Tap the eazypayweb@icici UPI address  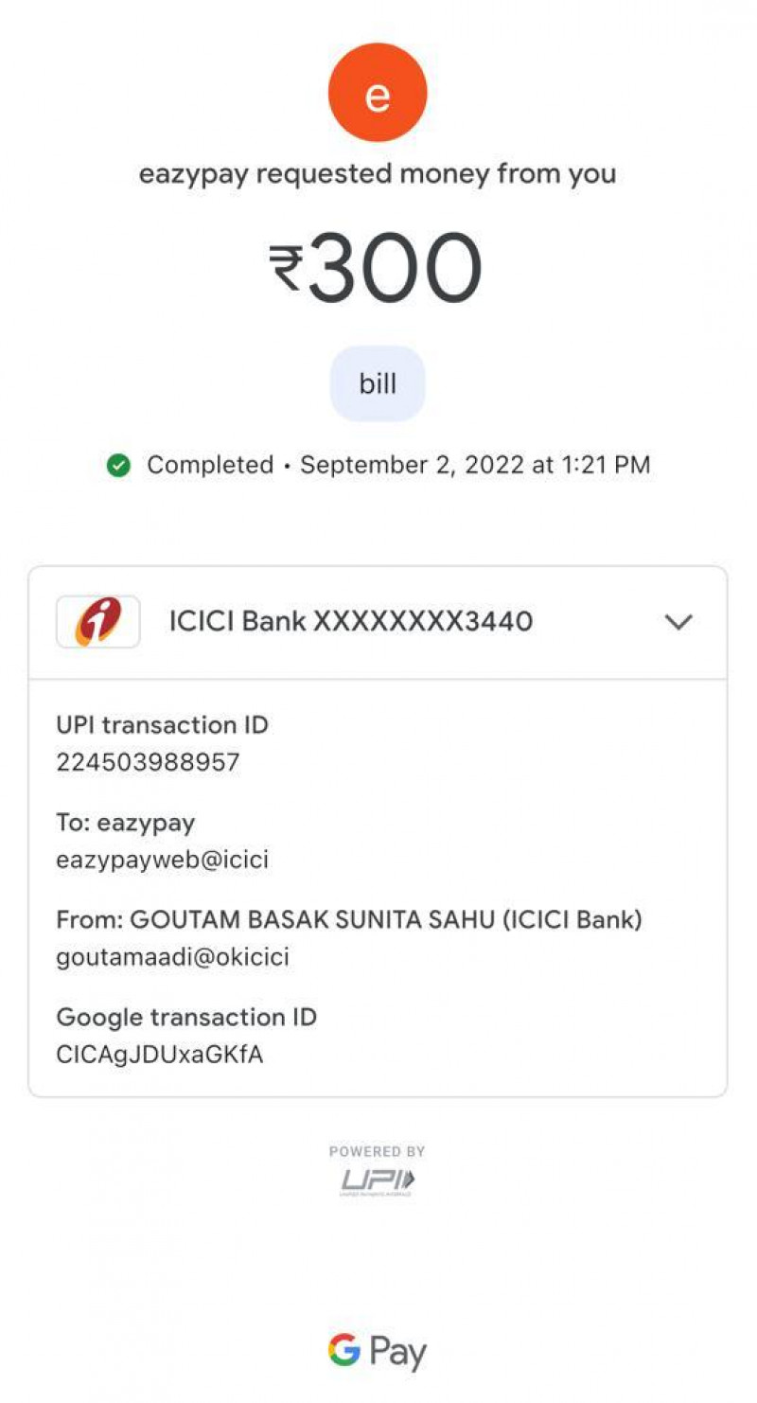coord(163,861)
